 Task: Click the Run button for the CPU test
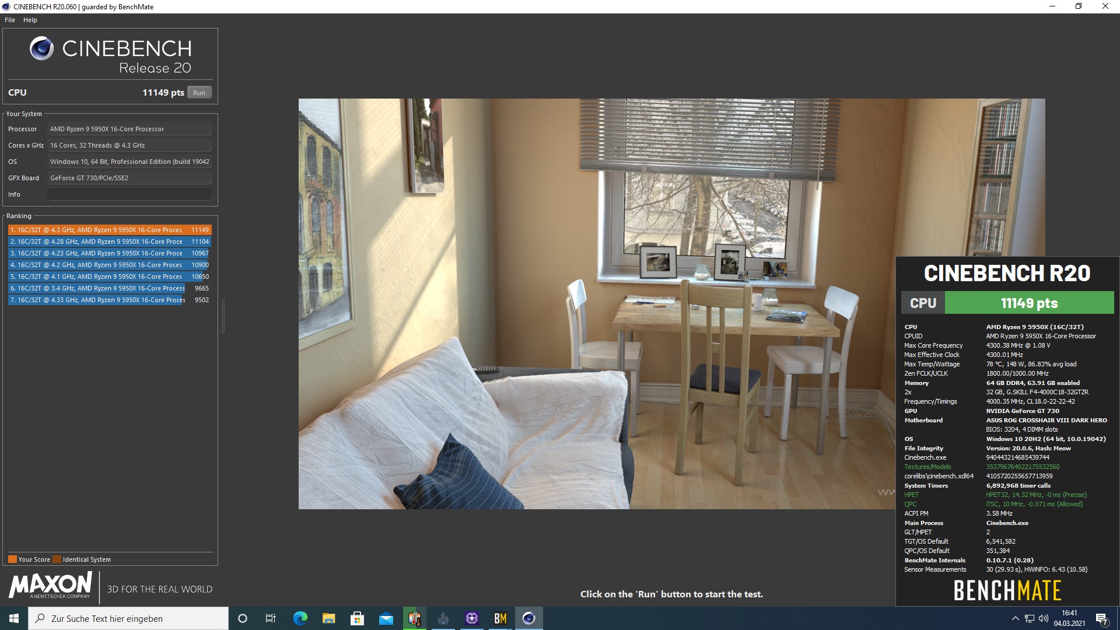[199, 93]
